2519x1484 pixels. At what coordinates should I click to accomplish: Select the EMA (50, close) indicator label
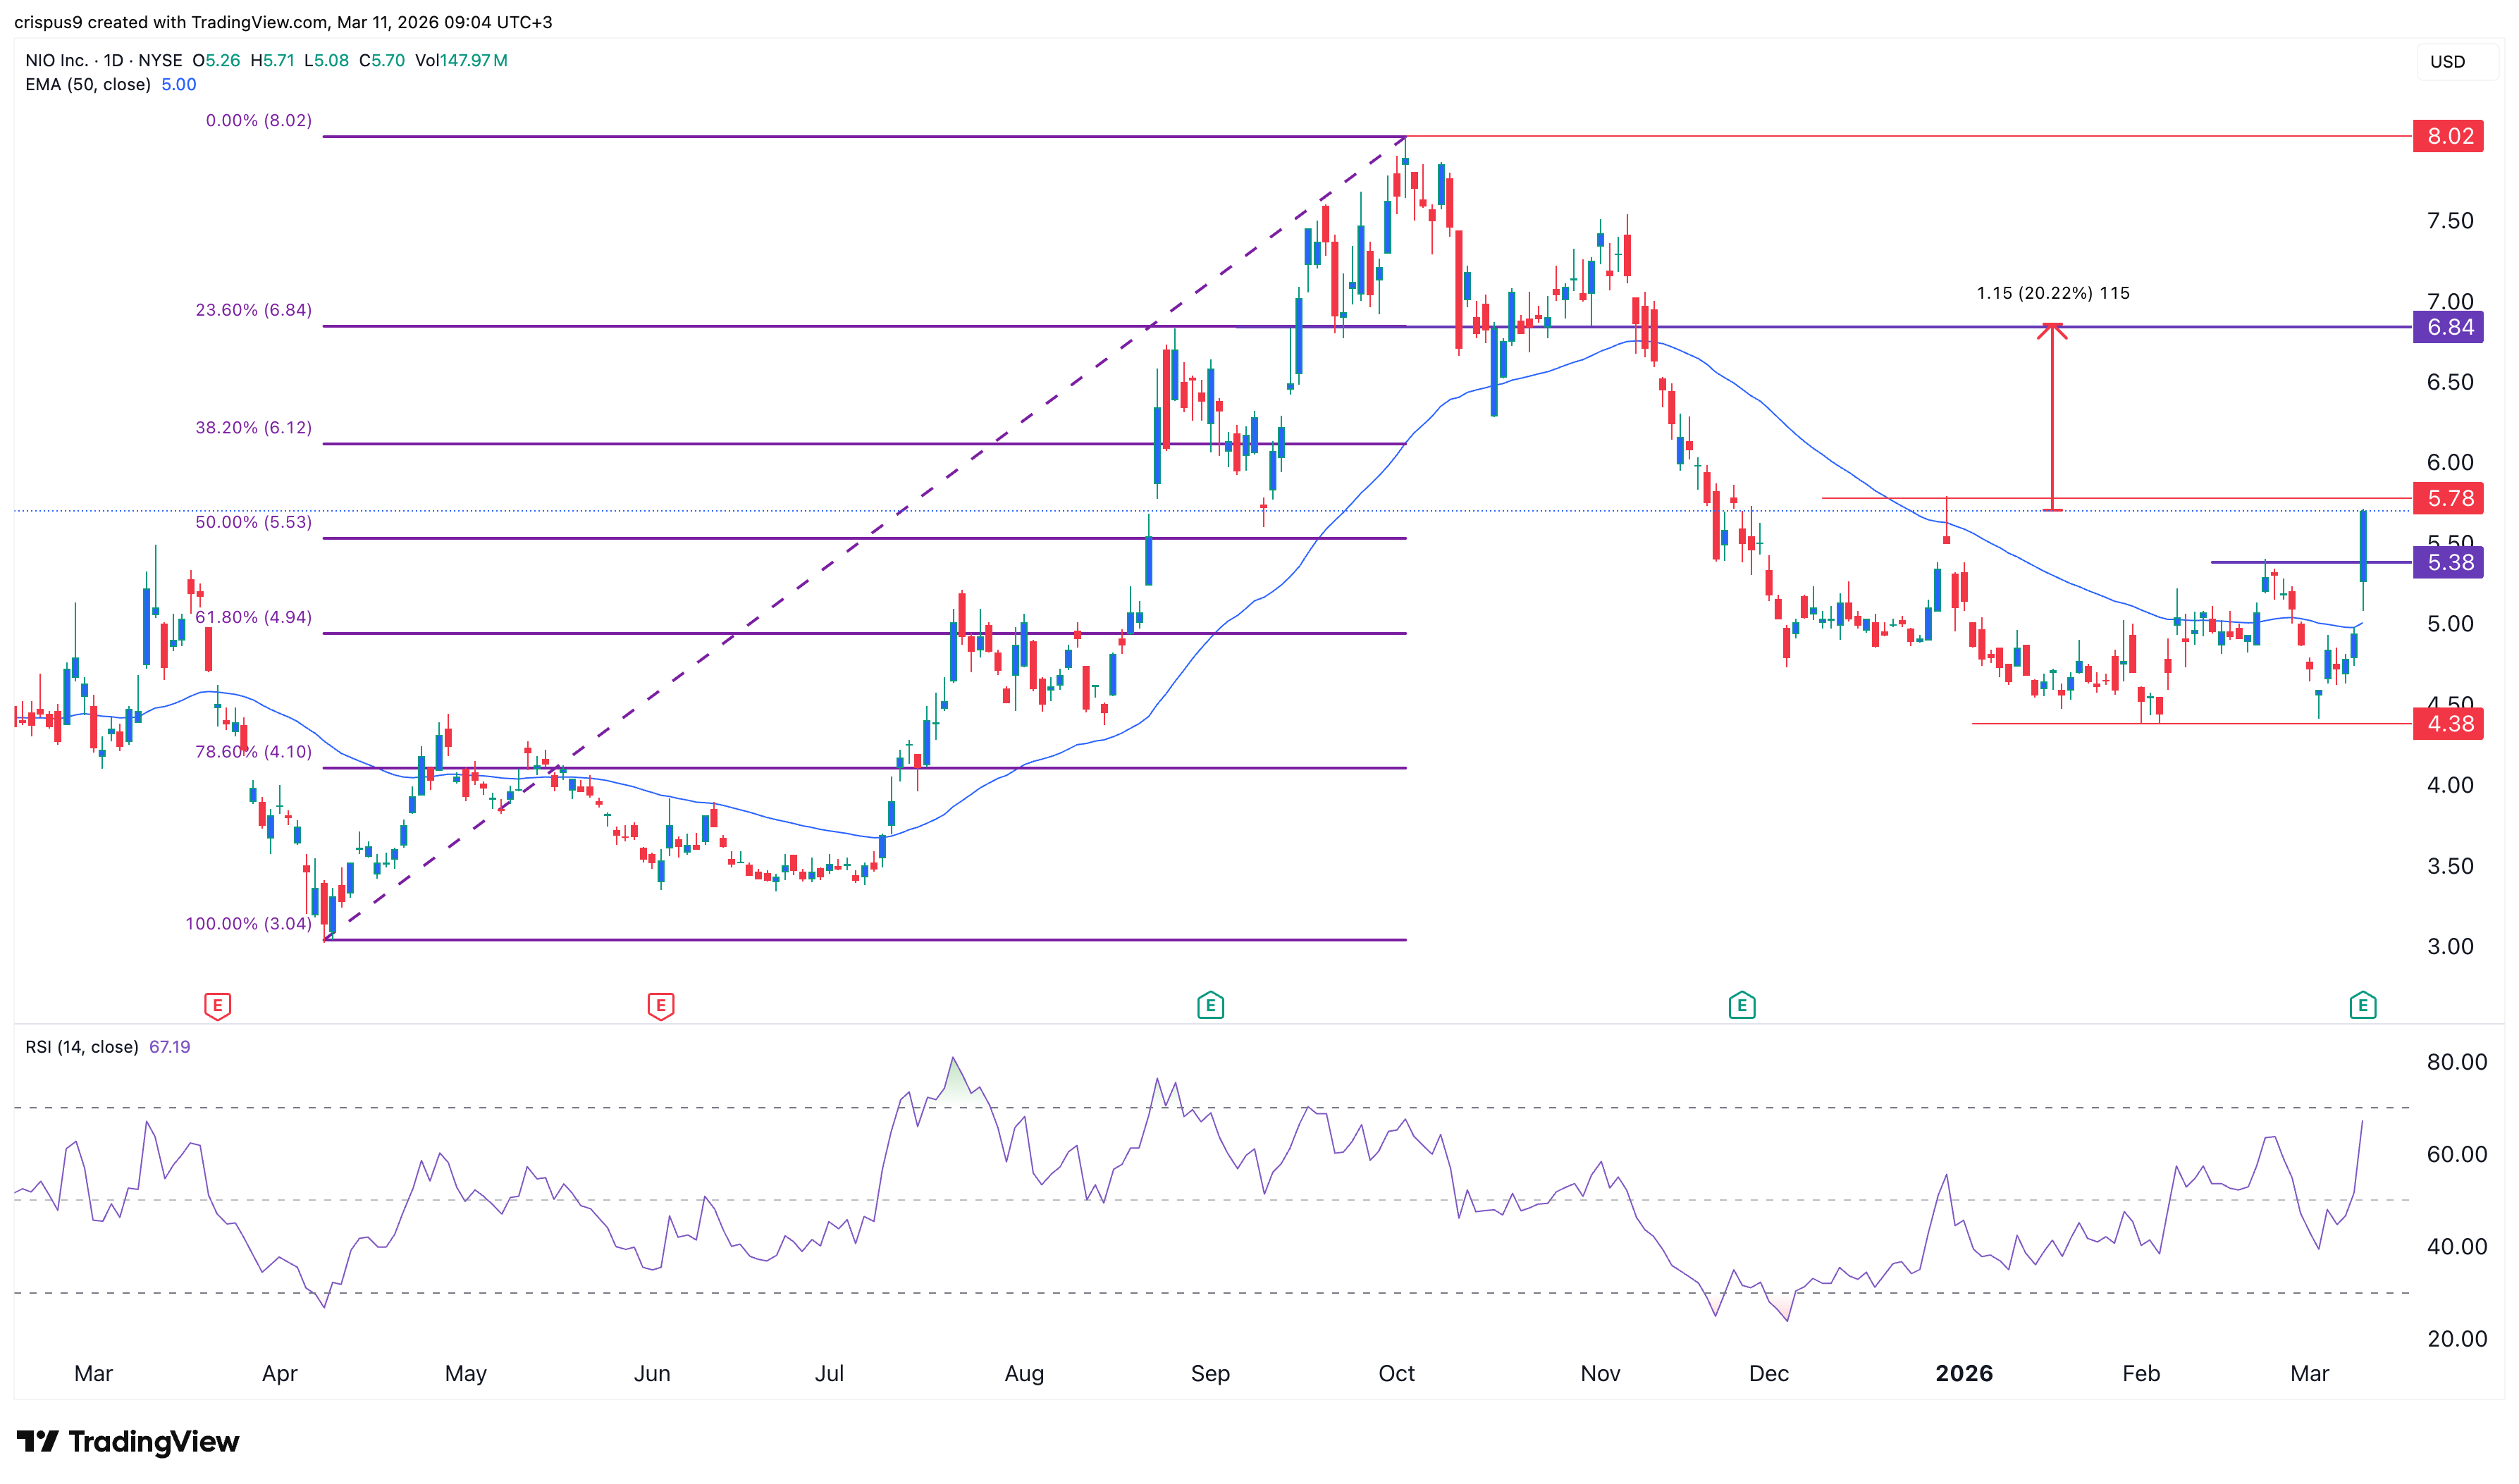point(88,85)
